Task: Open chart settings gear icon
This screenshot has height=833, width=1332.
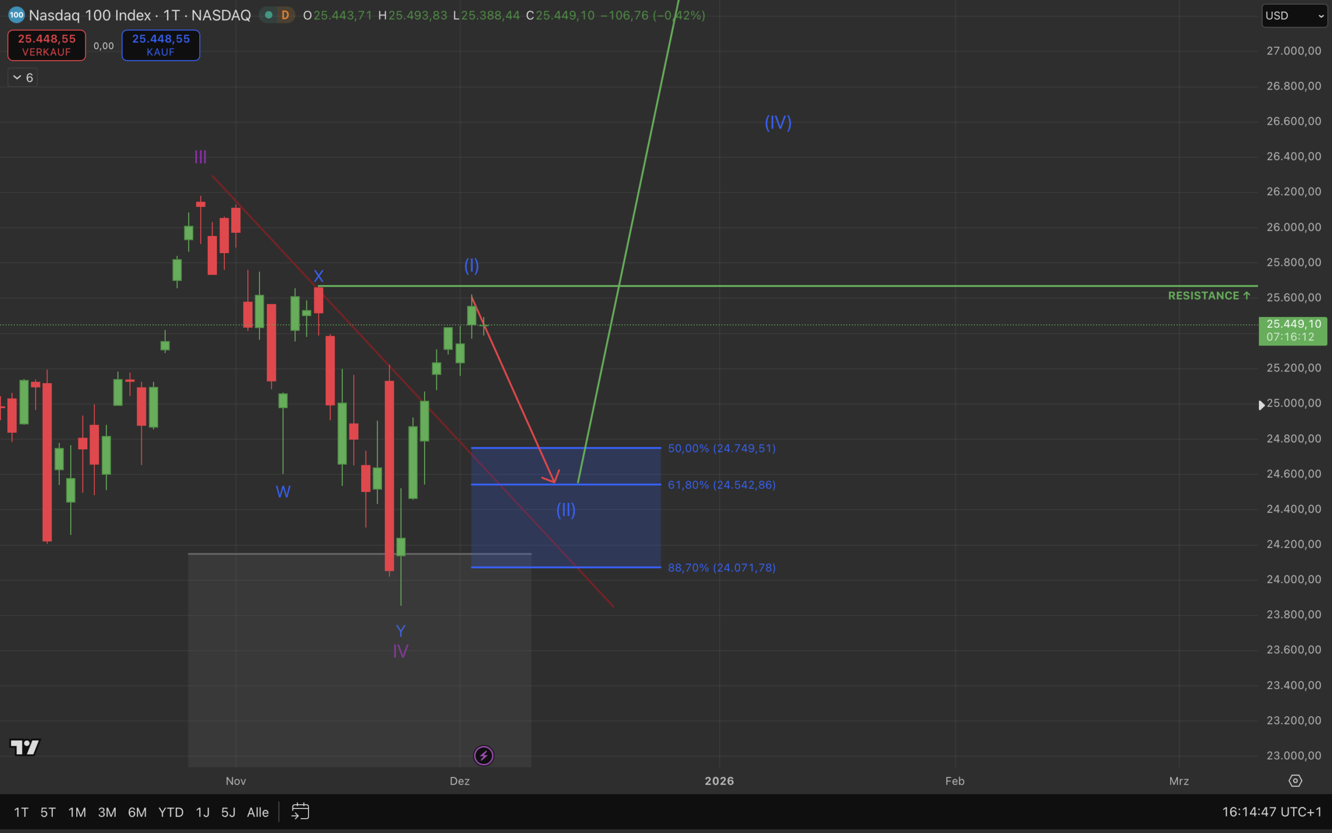Action: coord(1295,781)
